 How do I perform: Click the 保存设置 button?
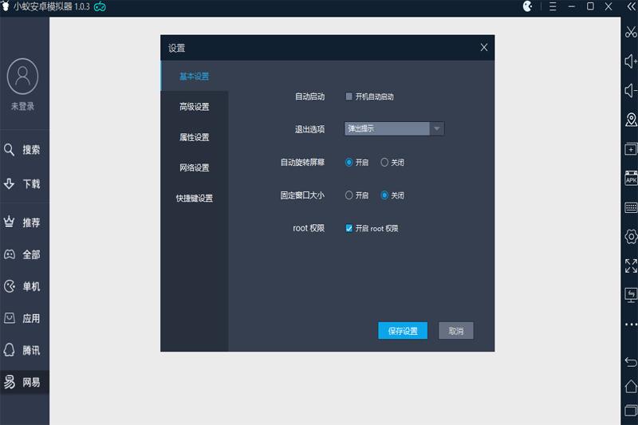(x=403, y=331)
